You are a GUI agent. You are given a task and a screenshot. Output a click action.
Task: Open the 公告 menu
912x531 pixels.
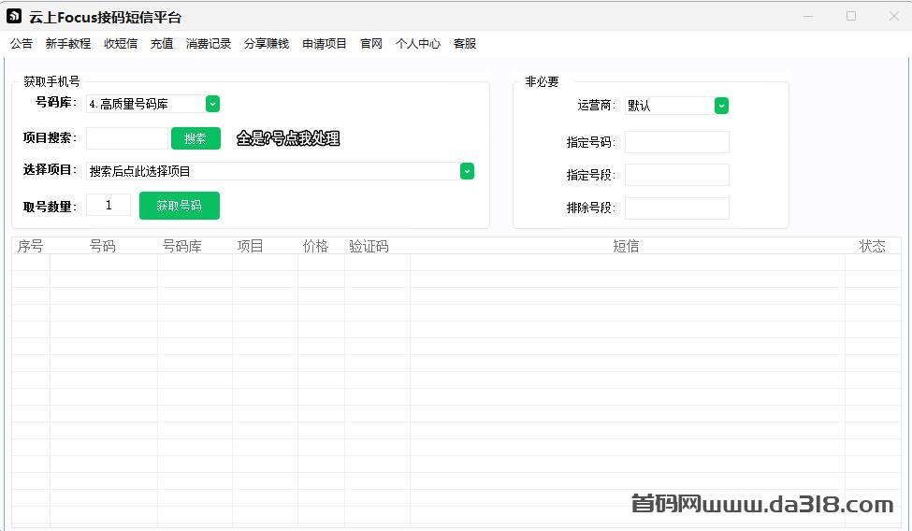[x=22, y=44]
